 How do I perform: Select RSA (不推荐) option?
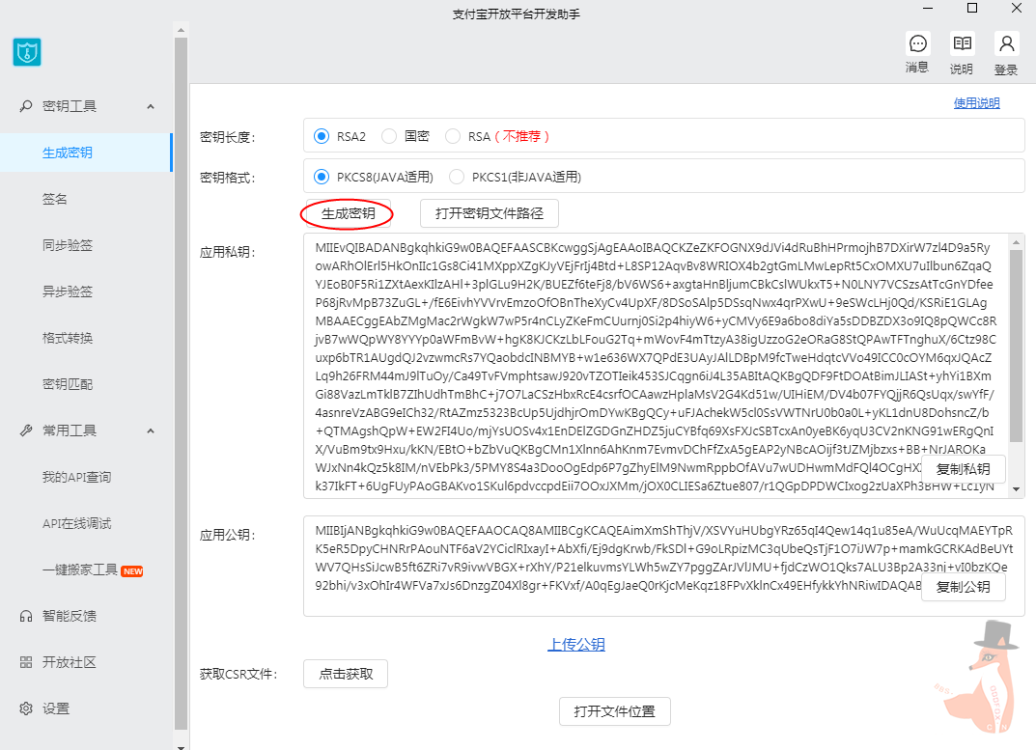(453, 136)
